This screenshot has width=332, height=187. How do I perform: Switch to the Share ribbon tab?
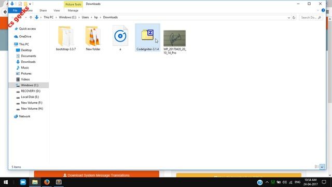tap(43, 10)
